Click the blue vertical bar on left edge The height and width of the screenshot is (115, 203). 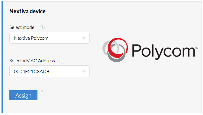[x=2, y=57]
